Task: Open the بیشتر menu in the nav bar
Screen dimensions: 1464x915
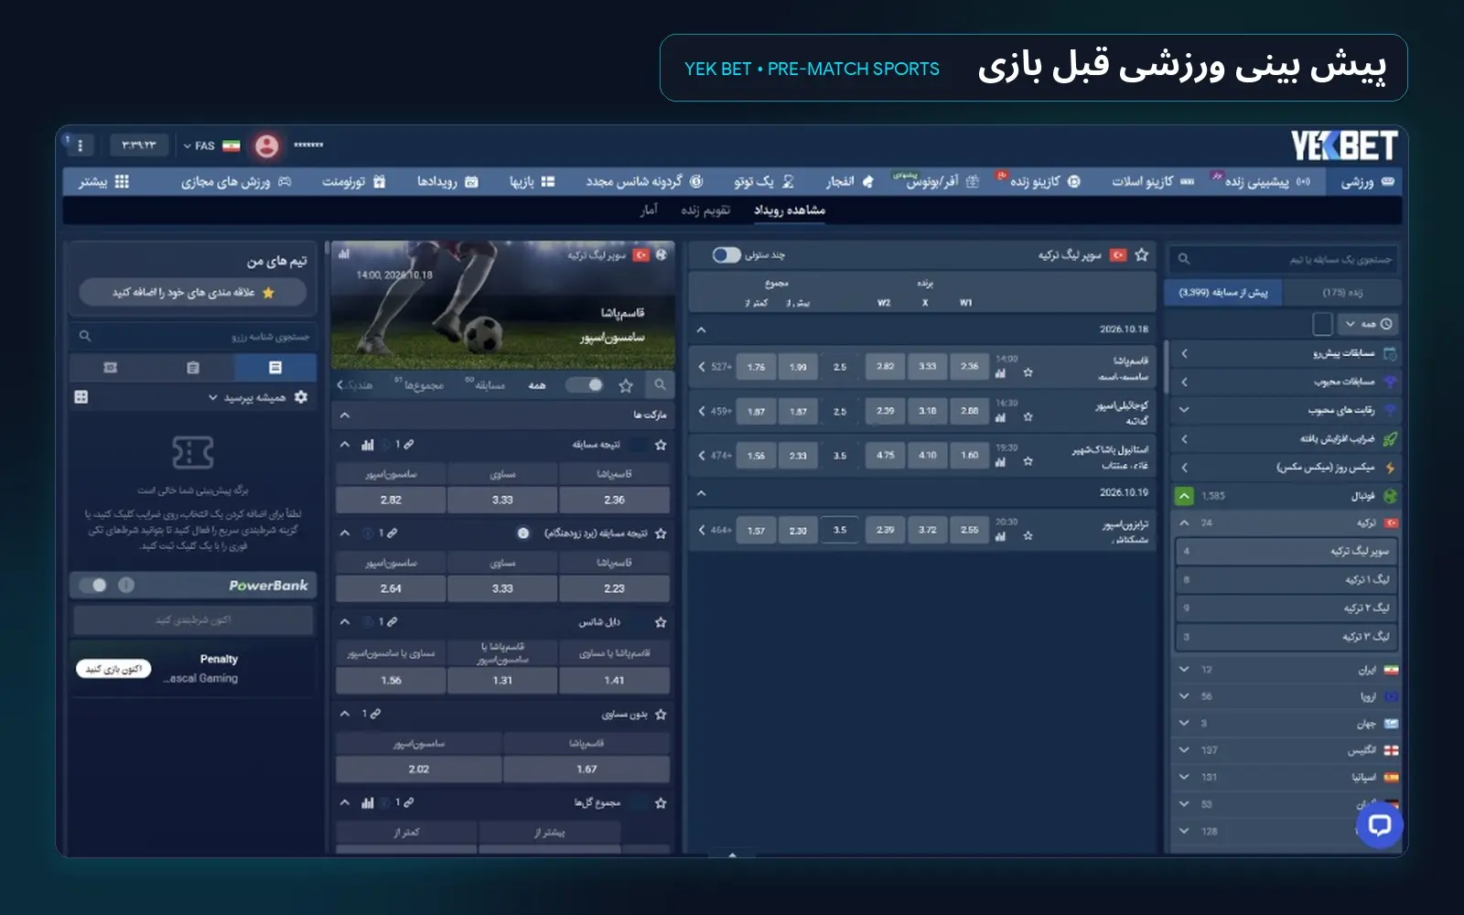Action: pyautogui.click(x=103, y=181)
